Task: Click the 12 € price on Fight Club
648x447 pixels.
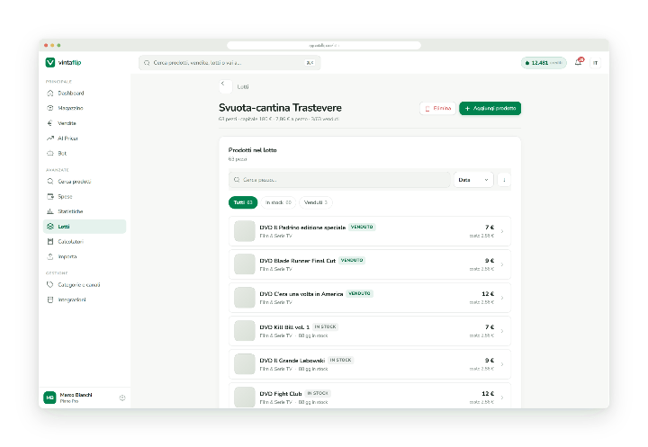Action: pyautogui.click(x=488, y=394)
